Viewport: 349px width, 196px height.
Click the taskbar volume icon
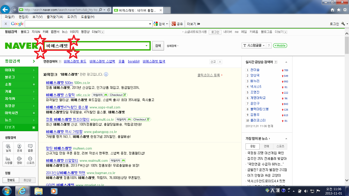306,191
